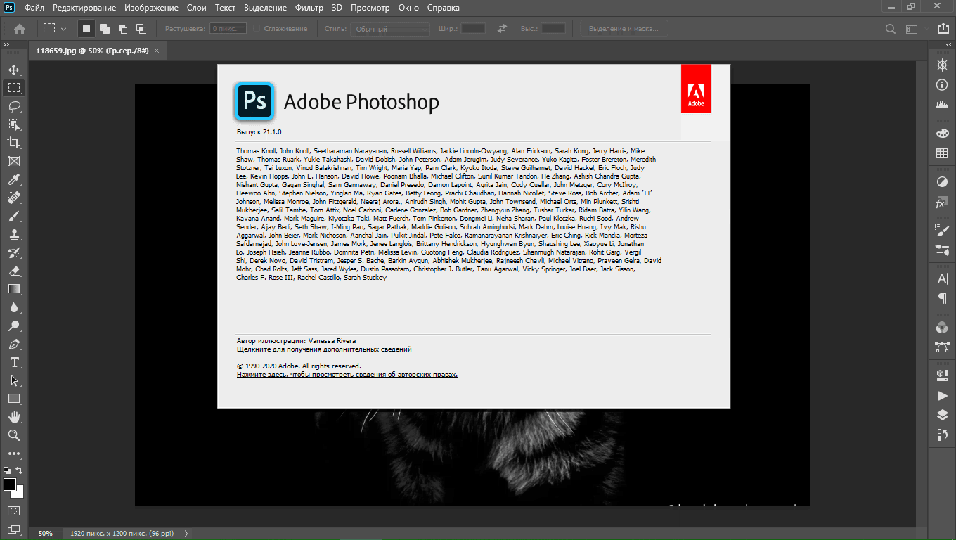
Task: Change screen mode button
Action: point(13,529)
